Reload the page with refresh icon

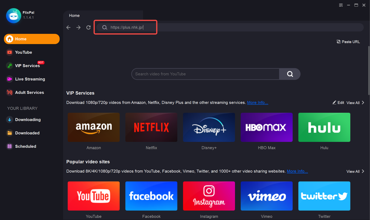[88, 27]
